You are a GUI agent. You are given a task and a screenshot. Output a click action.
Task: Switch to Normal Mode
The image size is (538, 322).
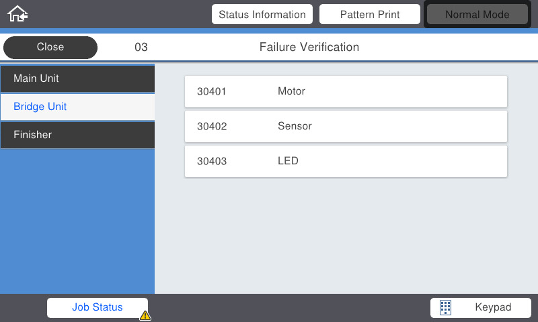[477, 14]
